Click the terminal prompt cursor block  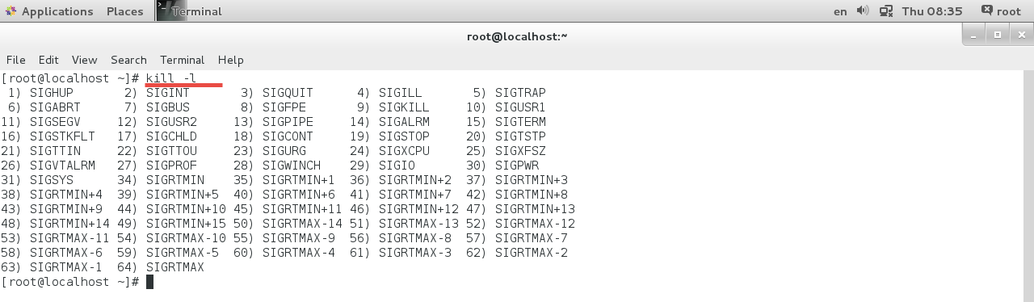[x=149, y=282]
